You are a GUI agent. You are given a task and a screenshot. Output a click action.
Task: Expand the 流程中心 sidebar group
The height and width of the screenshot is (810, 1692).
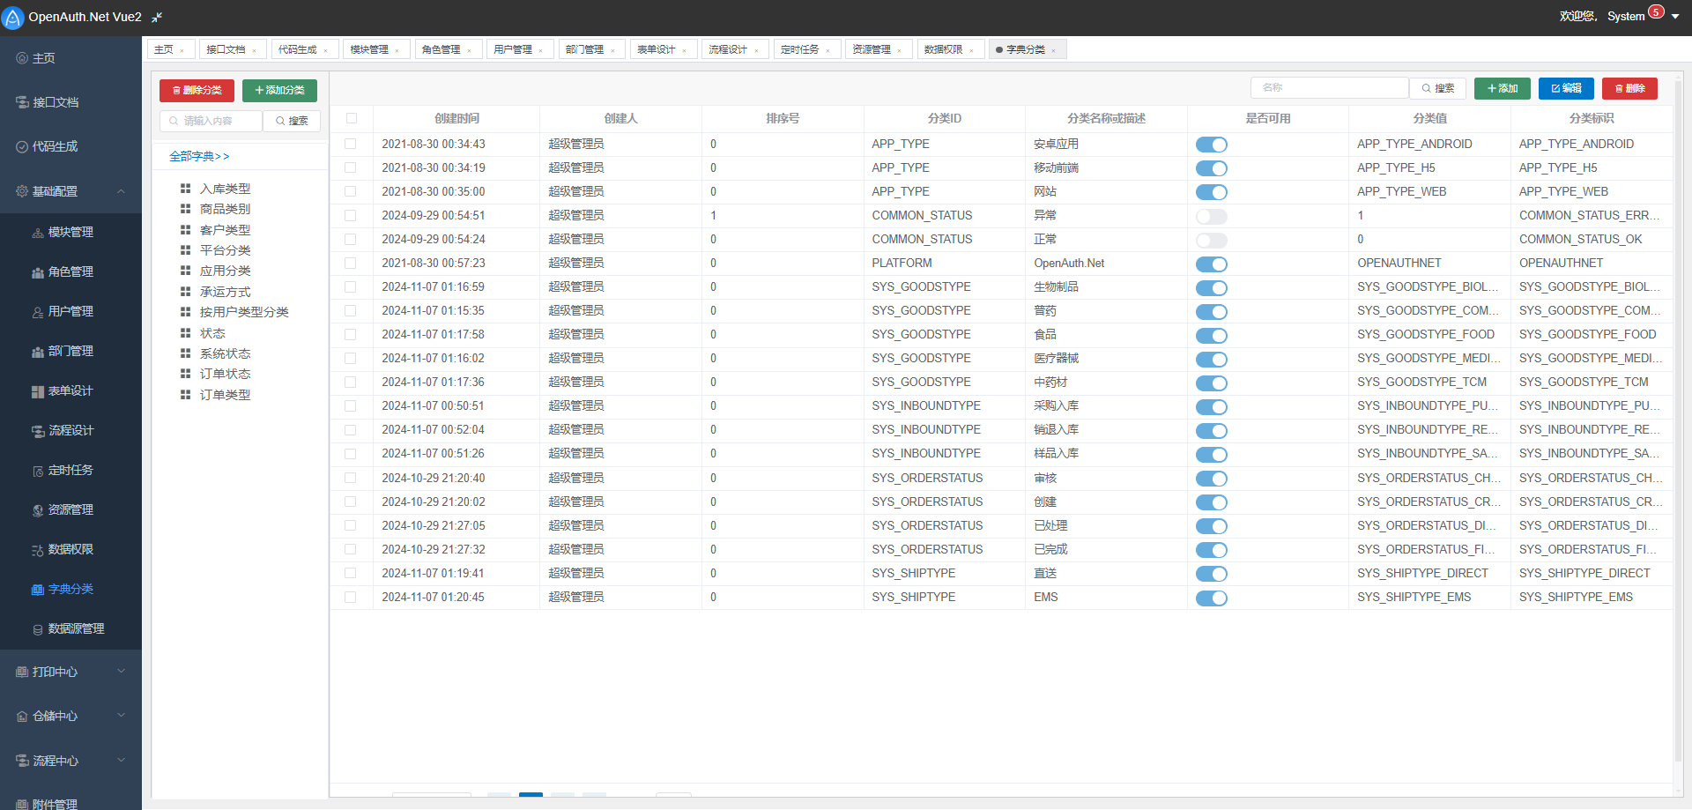70,760
